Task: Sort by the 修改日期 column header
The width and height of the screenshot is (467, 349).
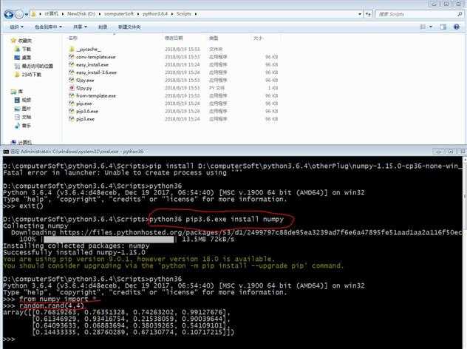Action: tap(174, 38)
